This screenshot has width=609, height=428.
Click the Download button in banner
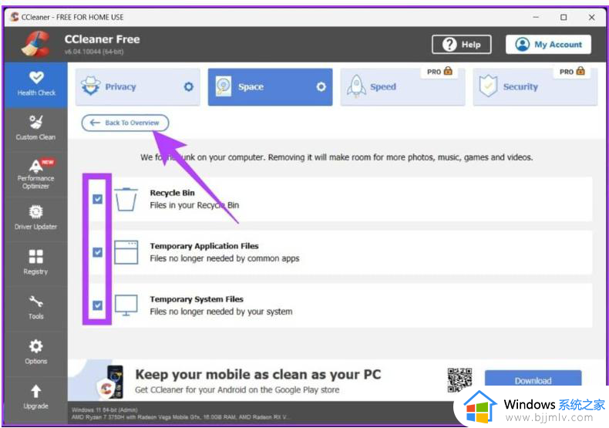tap(533, 381)
